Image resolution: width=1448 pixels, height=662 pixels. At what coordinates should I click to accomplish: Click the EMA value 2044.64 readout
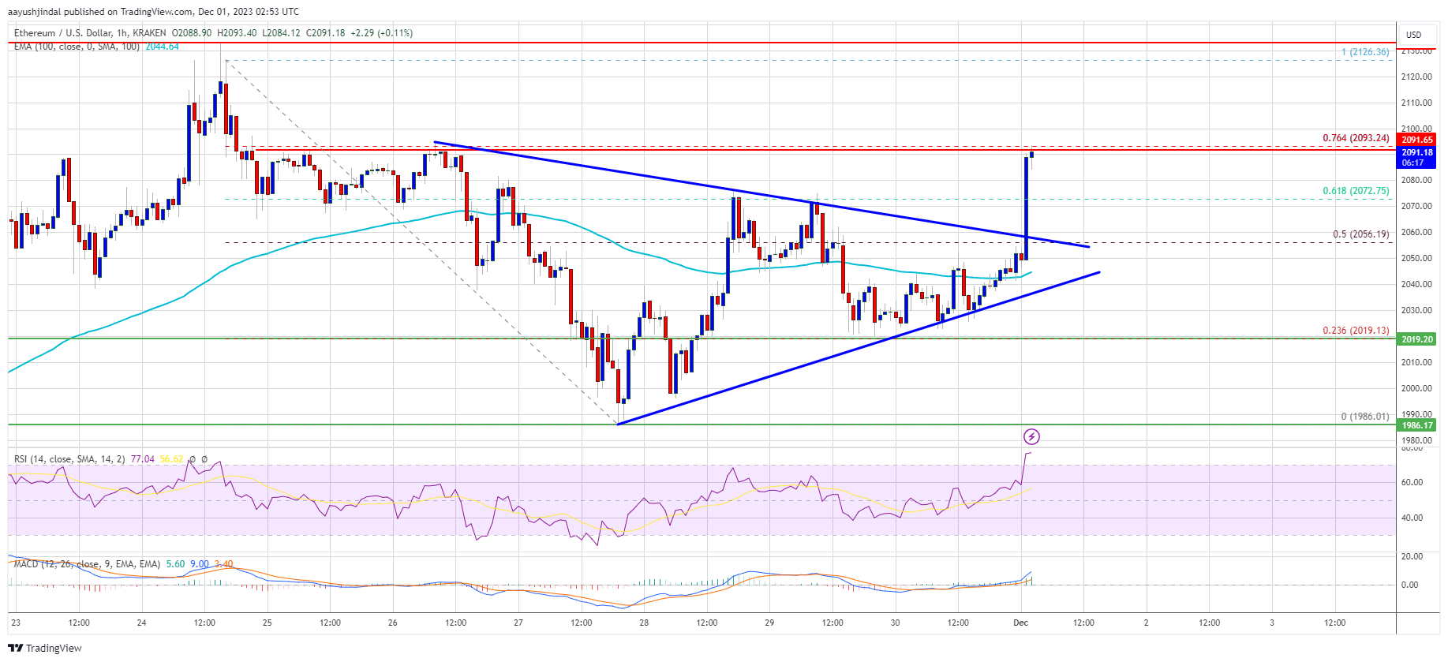coord(162,47)
